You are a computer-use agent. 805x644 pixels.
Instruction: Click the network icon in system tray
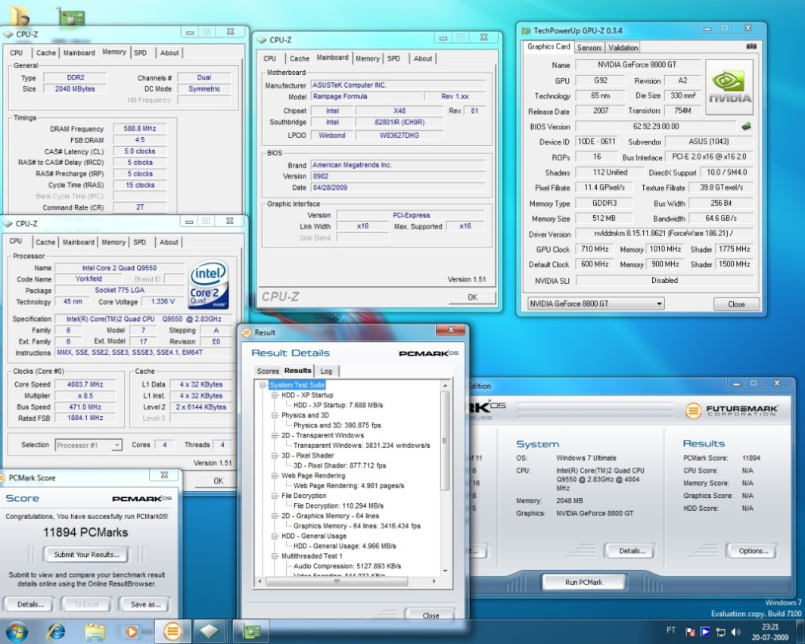[x=721, y=632]
